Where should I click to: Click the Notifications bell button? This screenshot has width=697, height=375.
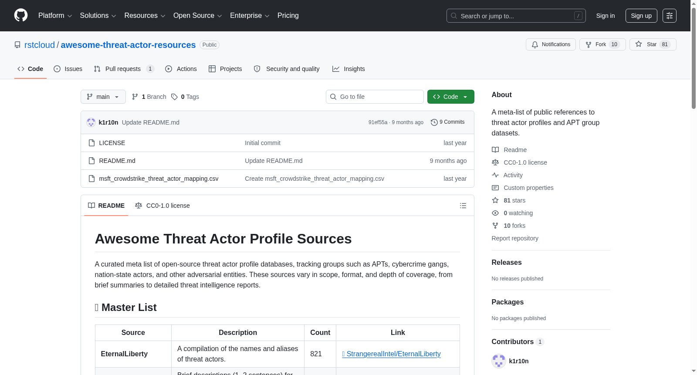(551, 44)
